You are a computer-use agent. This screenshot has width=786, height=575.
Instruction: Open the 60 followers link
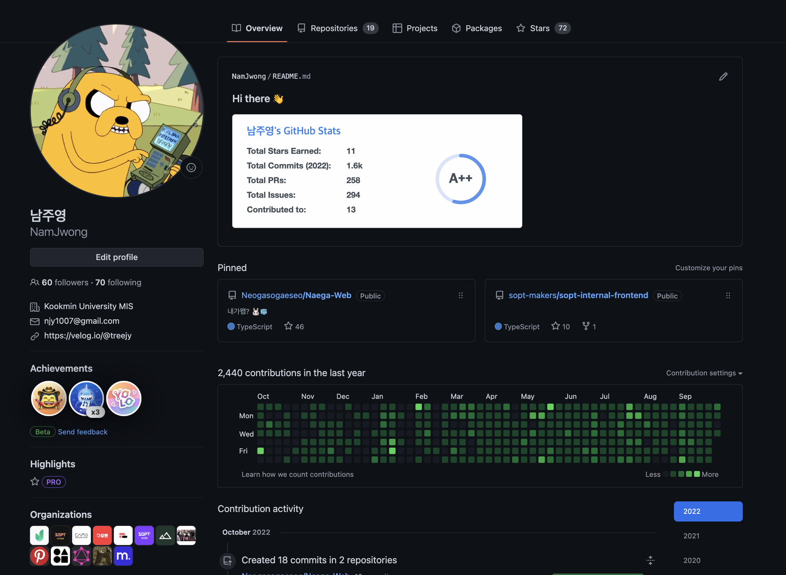click(65, 282)
